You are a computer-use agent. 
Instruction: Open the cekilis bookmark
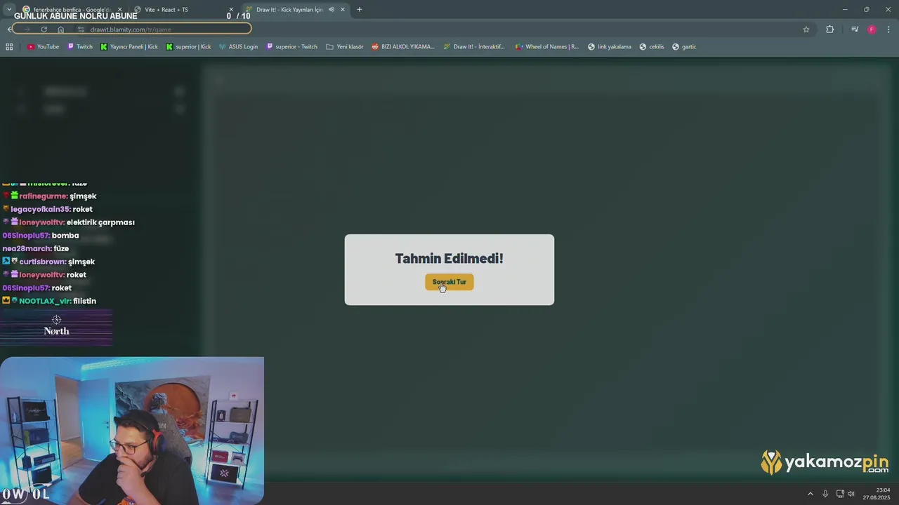point(652,47)
